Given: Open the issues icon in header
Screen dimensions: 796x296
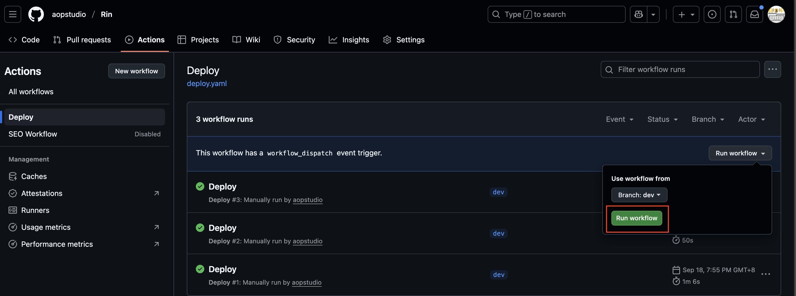Looking at the screenshot, I should (712, 14).
